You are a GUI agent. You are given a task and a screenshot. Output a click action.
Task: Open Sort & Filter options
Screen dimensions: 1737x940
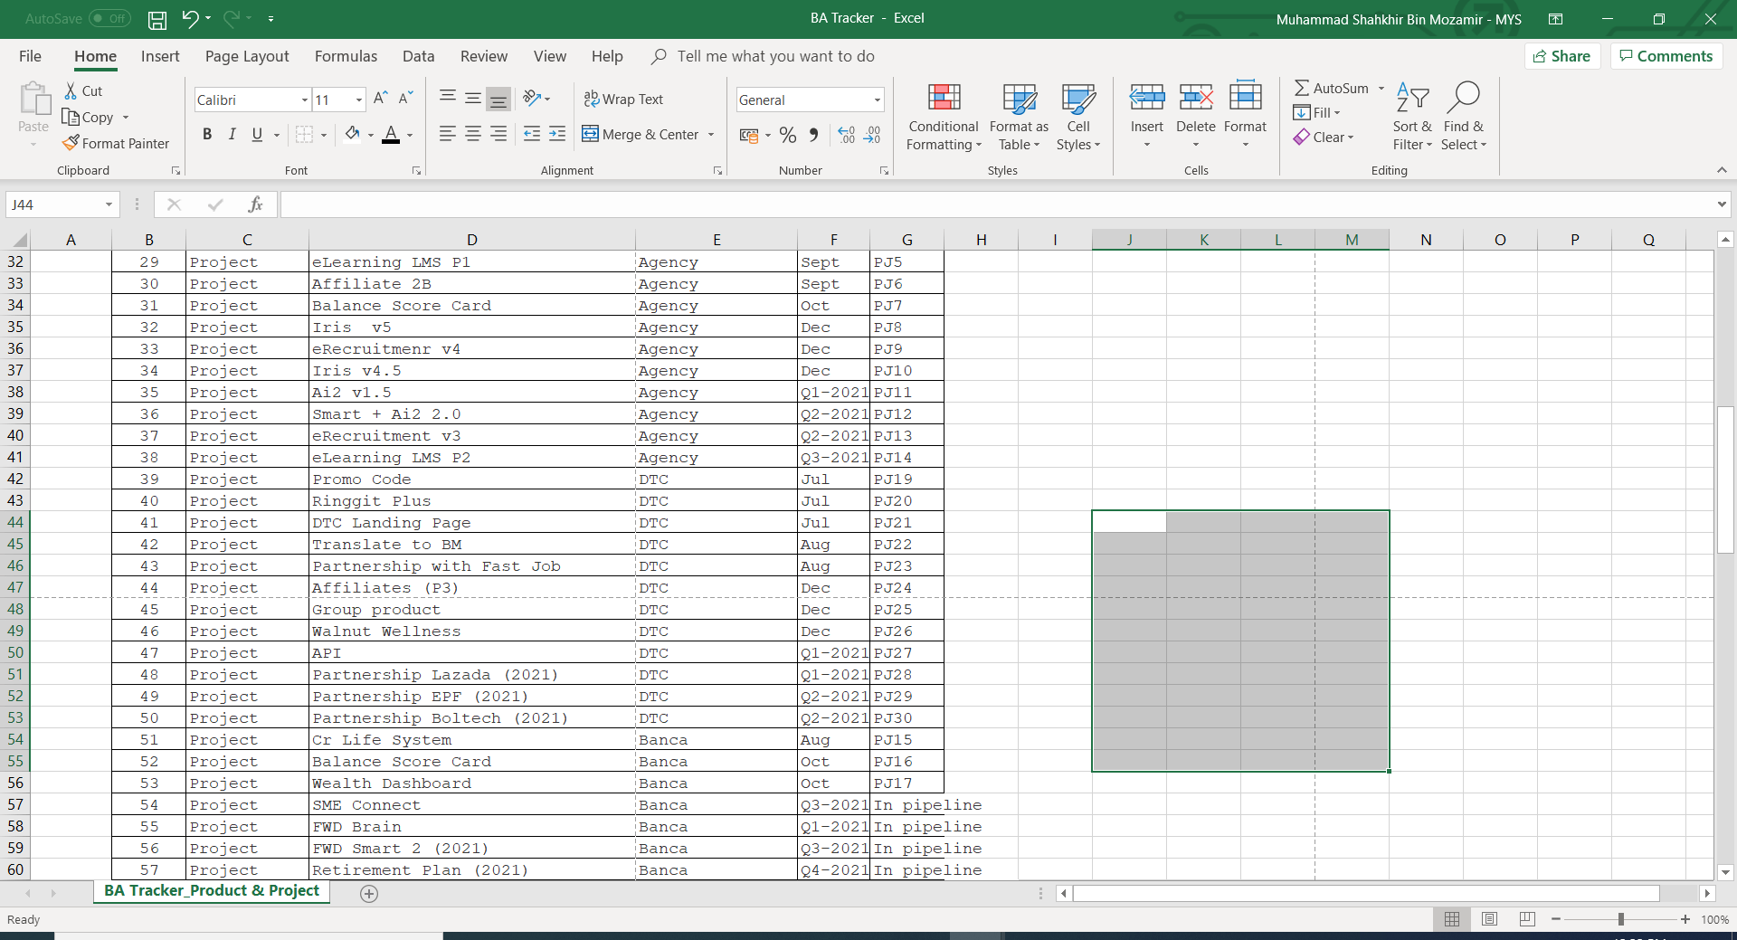1412,116
